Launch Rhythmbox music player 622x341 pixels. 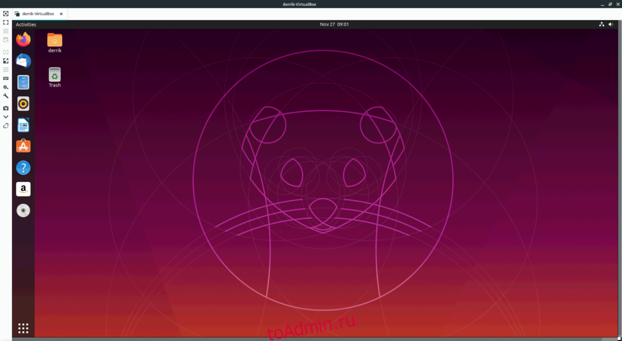23,104
